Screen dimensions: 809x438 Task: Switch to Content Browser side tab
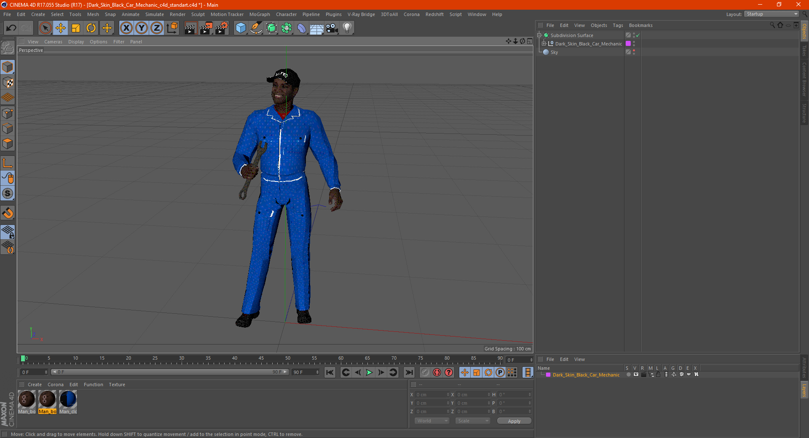click(804, 79)
